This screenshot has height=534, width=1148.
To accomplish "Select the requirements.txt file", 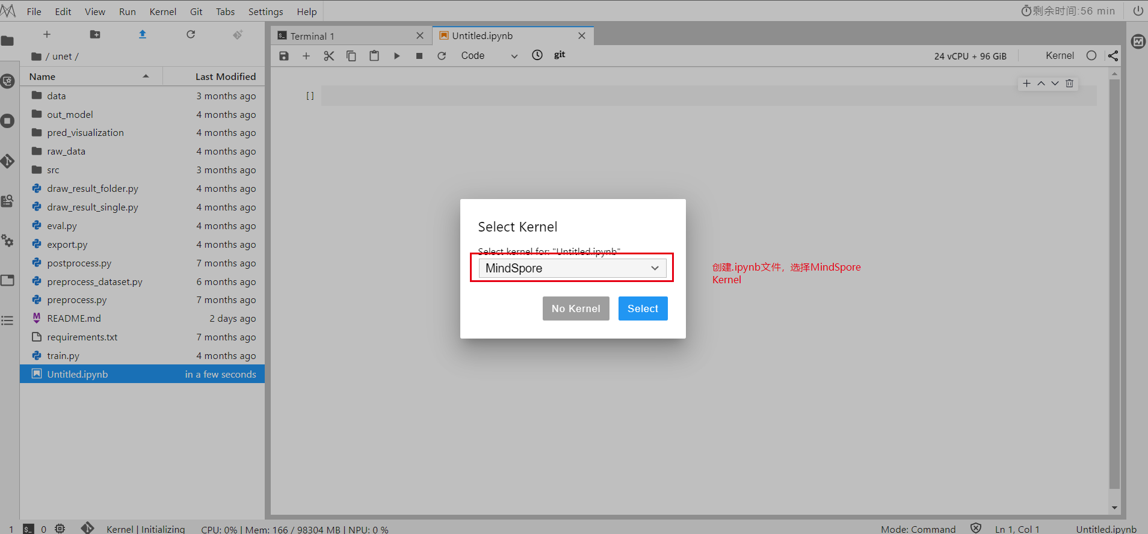I will tap(142, 337).
